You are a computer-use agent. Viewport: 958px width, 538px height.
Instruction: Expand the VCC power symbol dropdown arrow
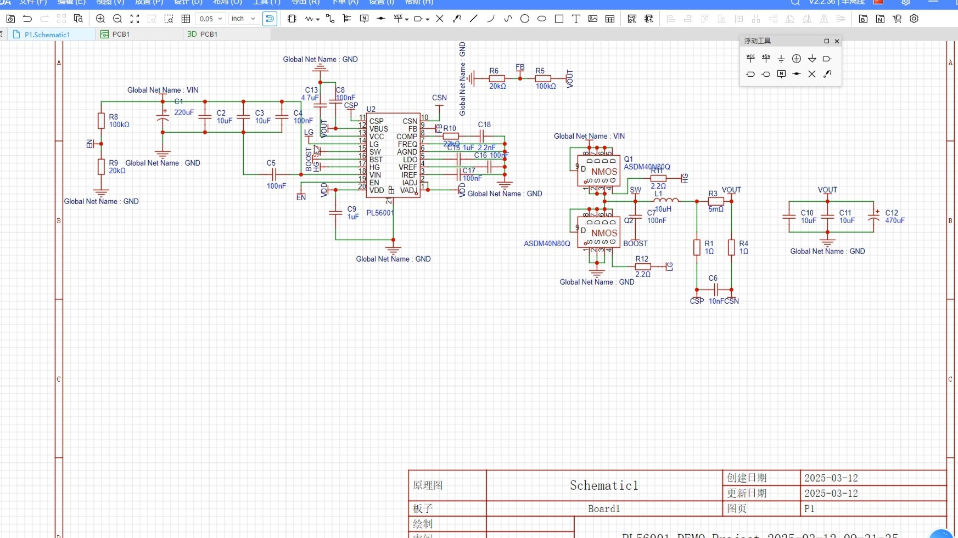pyautogui.click(x=407, y=19)
